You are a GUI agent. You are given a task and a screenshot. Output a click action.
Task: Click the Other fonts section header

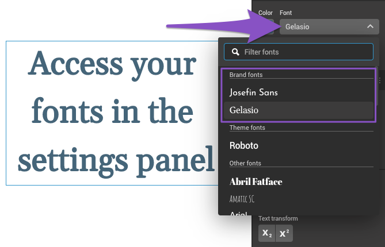(245, 163)
